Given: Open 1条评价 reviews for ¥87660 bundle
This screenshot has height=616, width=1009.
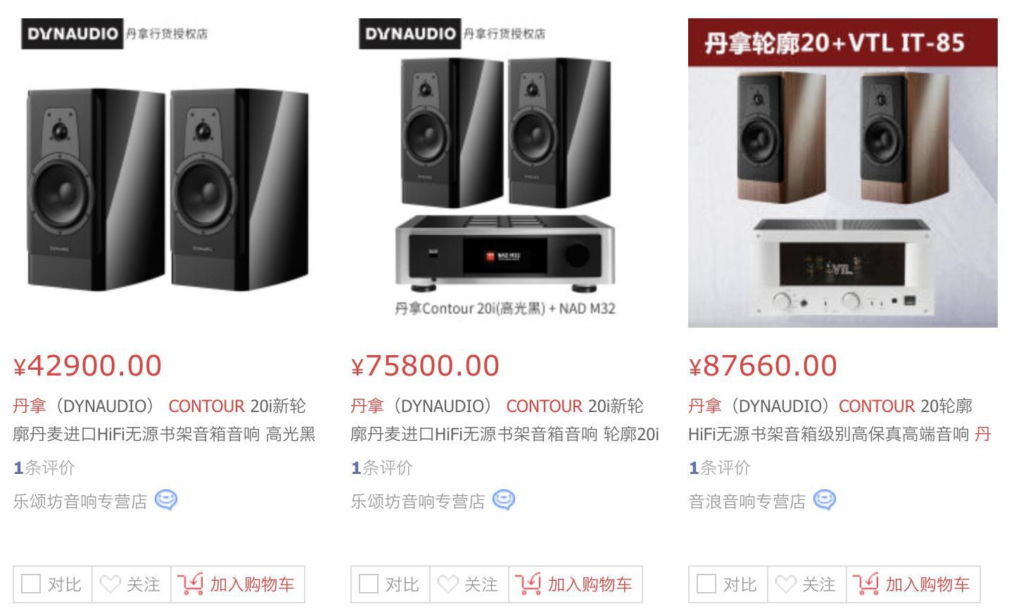Looking at the screenshot, I should pos(720,468).
